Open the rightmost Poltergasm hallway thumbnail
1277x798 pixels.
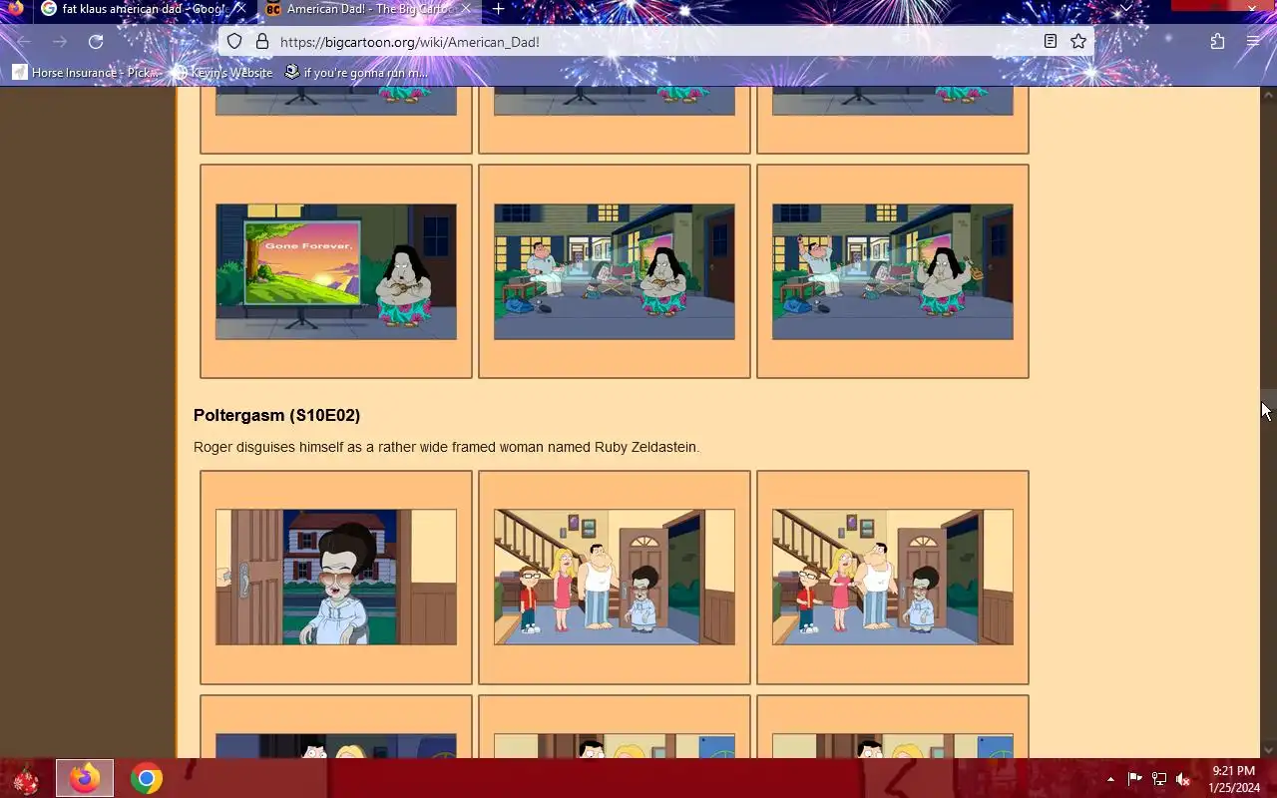point(893,577)
